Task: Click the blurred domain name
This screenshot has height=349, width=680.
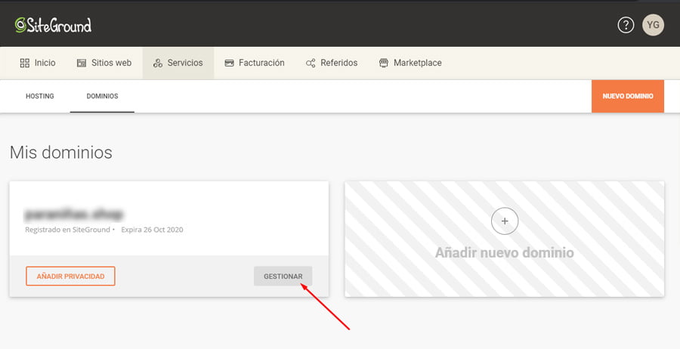Action: coord(74,214)
